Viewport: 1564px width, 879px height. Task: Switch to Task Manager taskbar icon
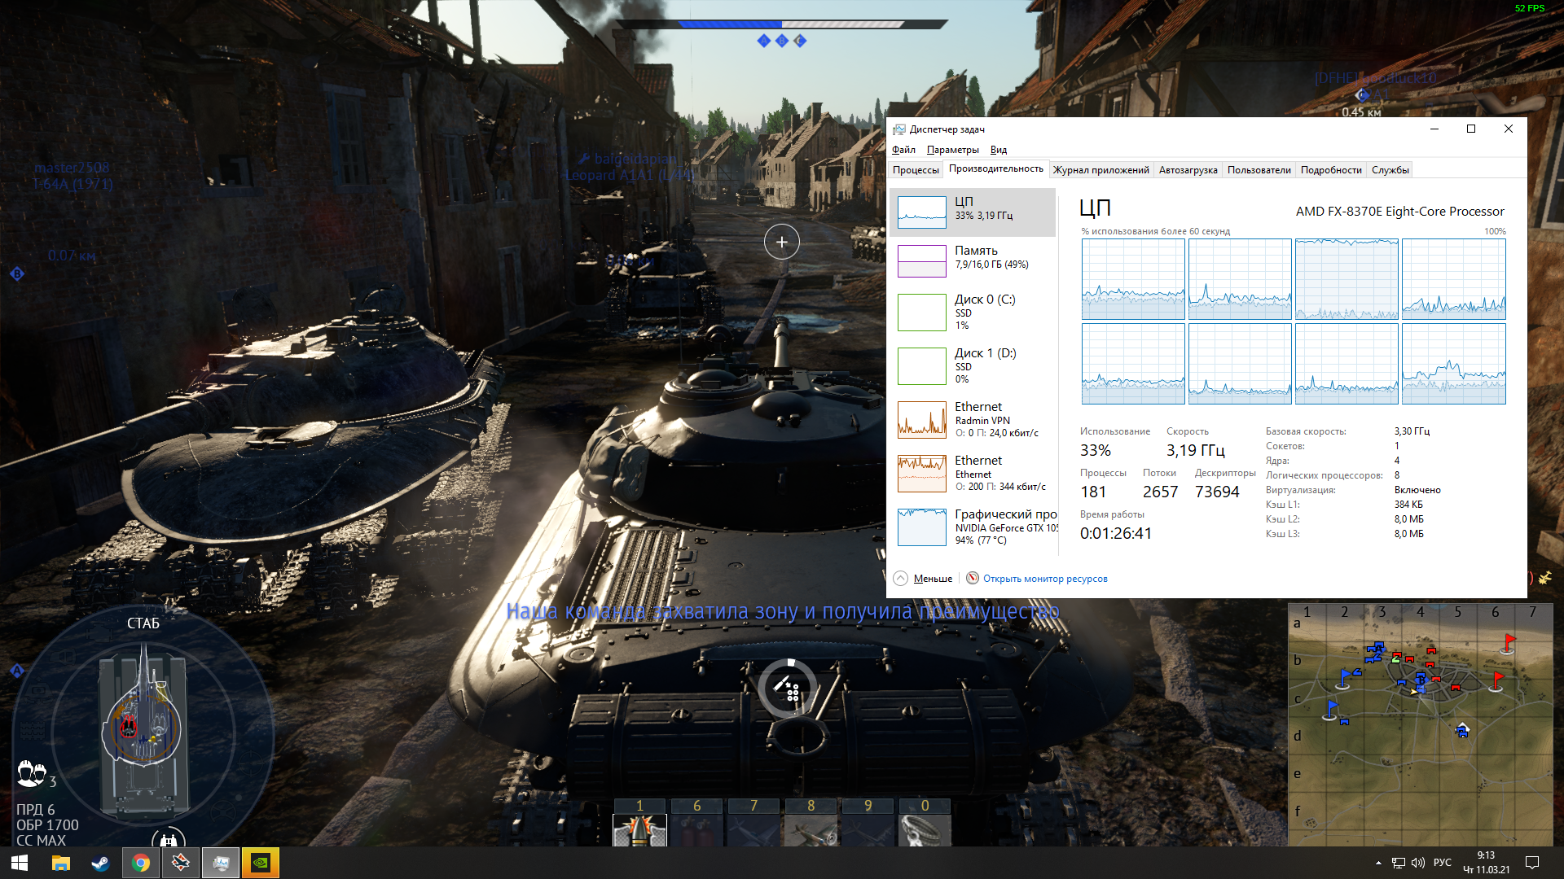coord(221,863)
